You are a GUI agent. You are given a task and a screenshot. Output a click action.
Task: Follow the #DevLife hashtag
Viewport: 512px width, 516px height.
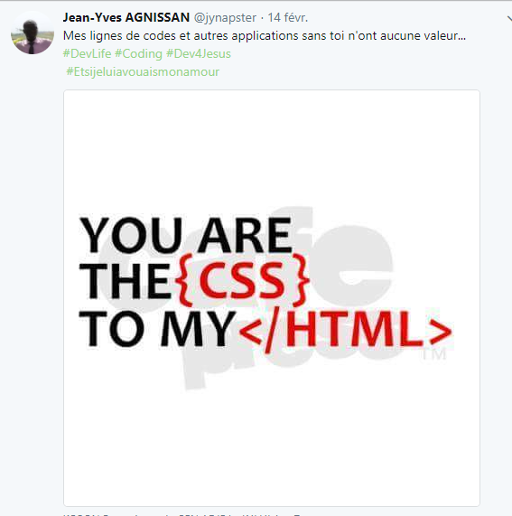click(88, 53)
